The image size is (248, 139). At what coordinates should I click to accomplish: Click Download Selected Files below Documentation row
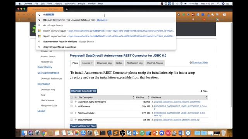click(83, 126)
